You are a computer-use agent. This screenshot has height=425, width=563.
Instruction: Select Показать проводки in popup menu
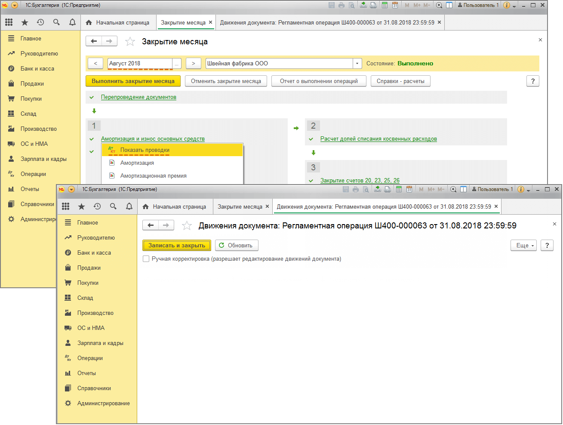(172, 150)
